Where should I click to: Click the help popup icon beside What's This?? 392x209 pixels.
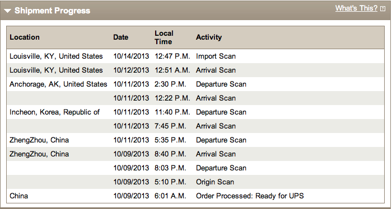point(382,9)
